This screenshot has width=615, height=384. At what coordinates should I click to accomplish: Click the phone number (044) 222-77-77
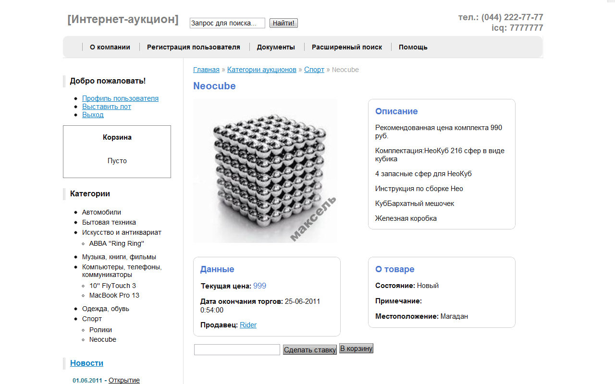pos(512,17)
